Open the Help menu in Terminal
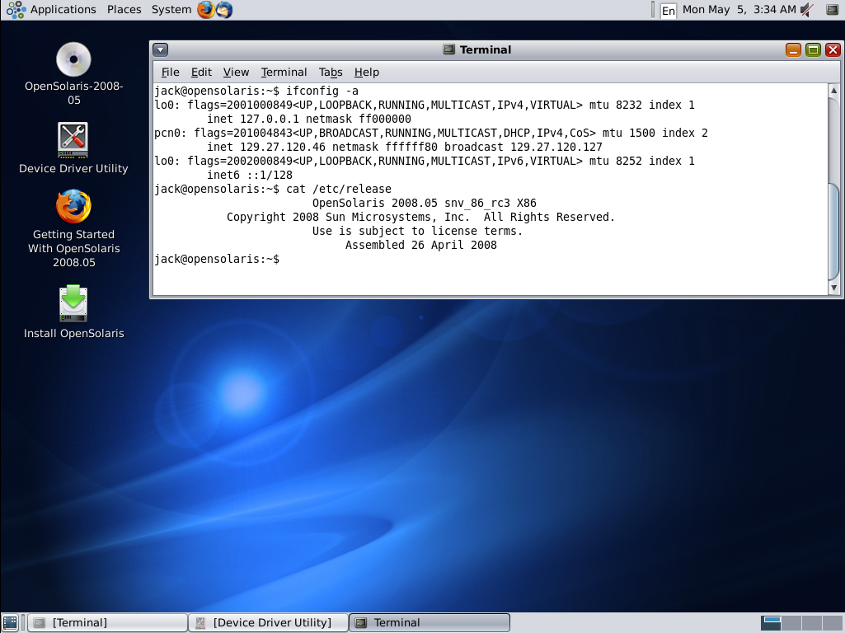The height and width of the screenshot is (633, 845). tap(367, 73)
